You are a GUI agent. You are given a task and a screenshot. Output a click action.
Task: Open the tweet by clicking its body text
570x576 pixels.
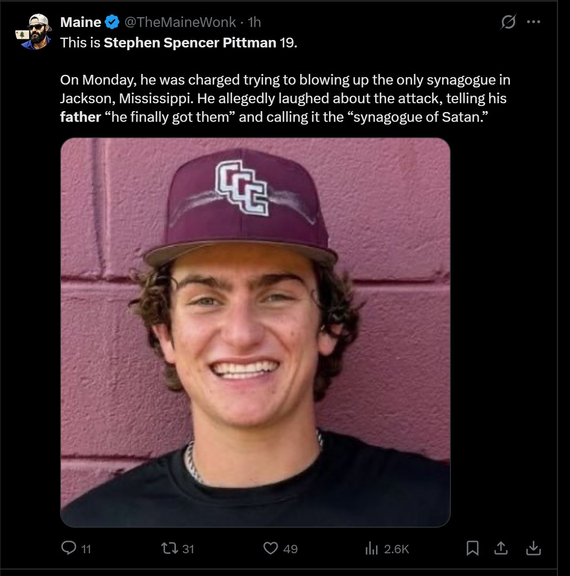(285, 98)
